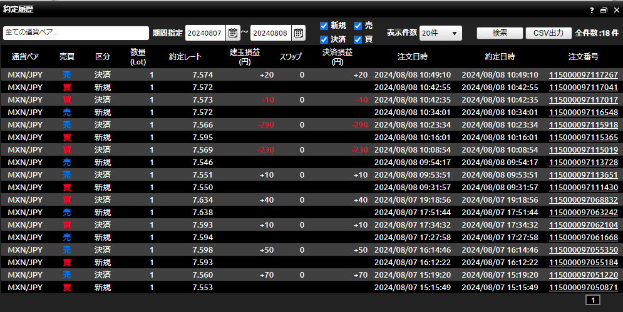Image resolution: width=623 pixels, height=312 pixels.
Task: Select the execution rate 7.595 cell
Action: click(x=203, y=138)
